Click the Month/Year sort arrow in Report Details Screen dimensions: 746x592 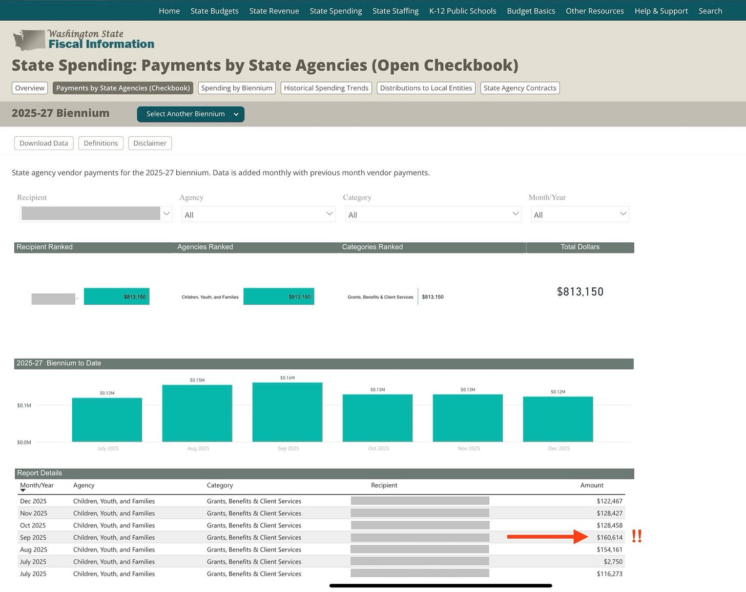[x=23, y=491]
